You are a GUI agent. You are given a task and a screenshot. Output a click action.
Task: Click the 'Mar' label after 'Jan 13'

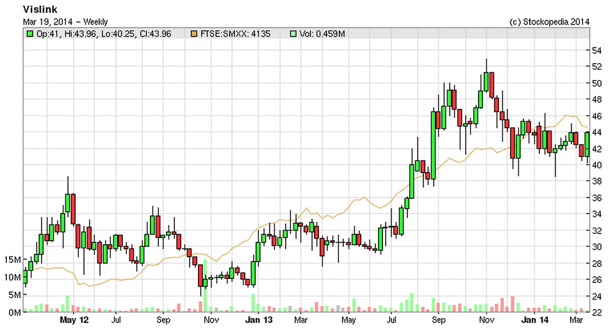(300, 321)
